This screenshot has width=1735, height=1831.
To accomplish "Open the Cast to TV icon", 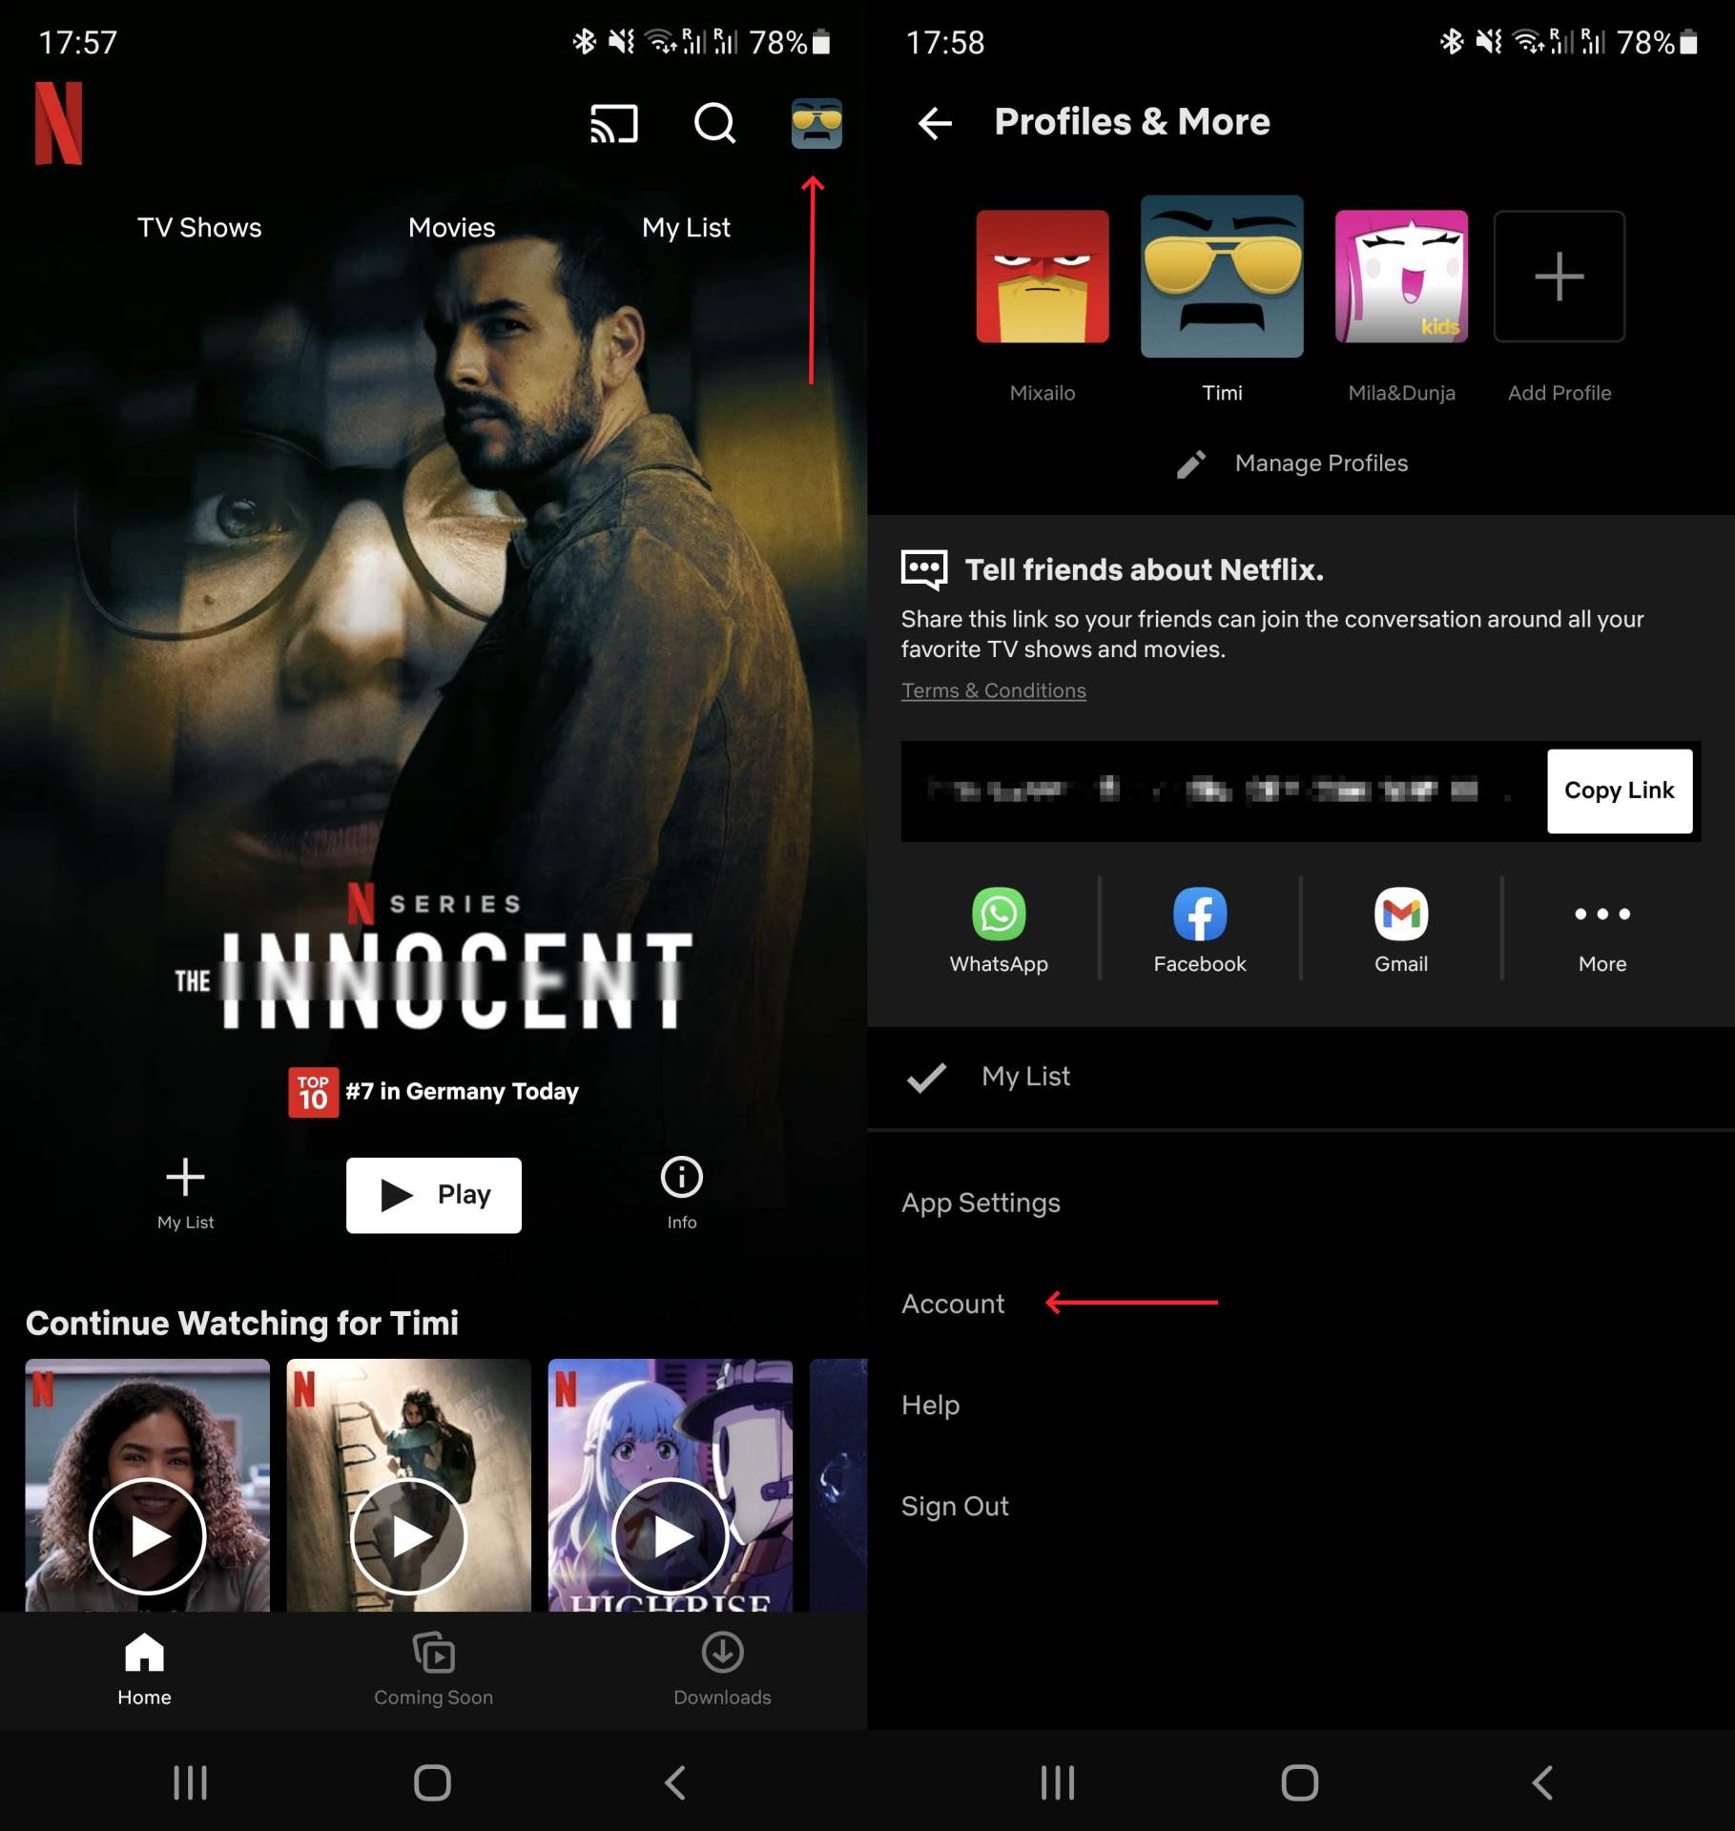I will 614,123.
